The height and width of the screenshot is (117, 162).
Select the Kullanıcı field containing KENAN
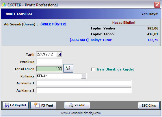pyautogui.click(x=59, y=76)
